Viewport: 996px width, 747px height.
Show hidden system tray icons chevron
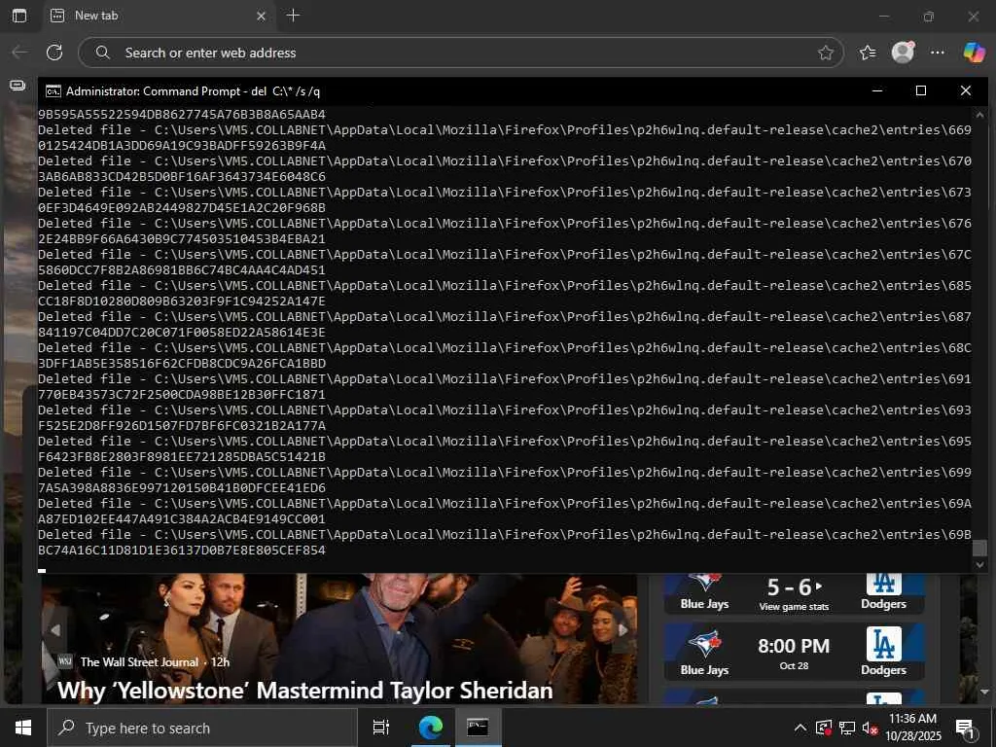tap(800, 728)
